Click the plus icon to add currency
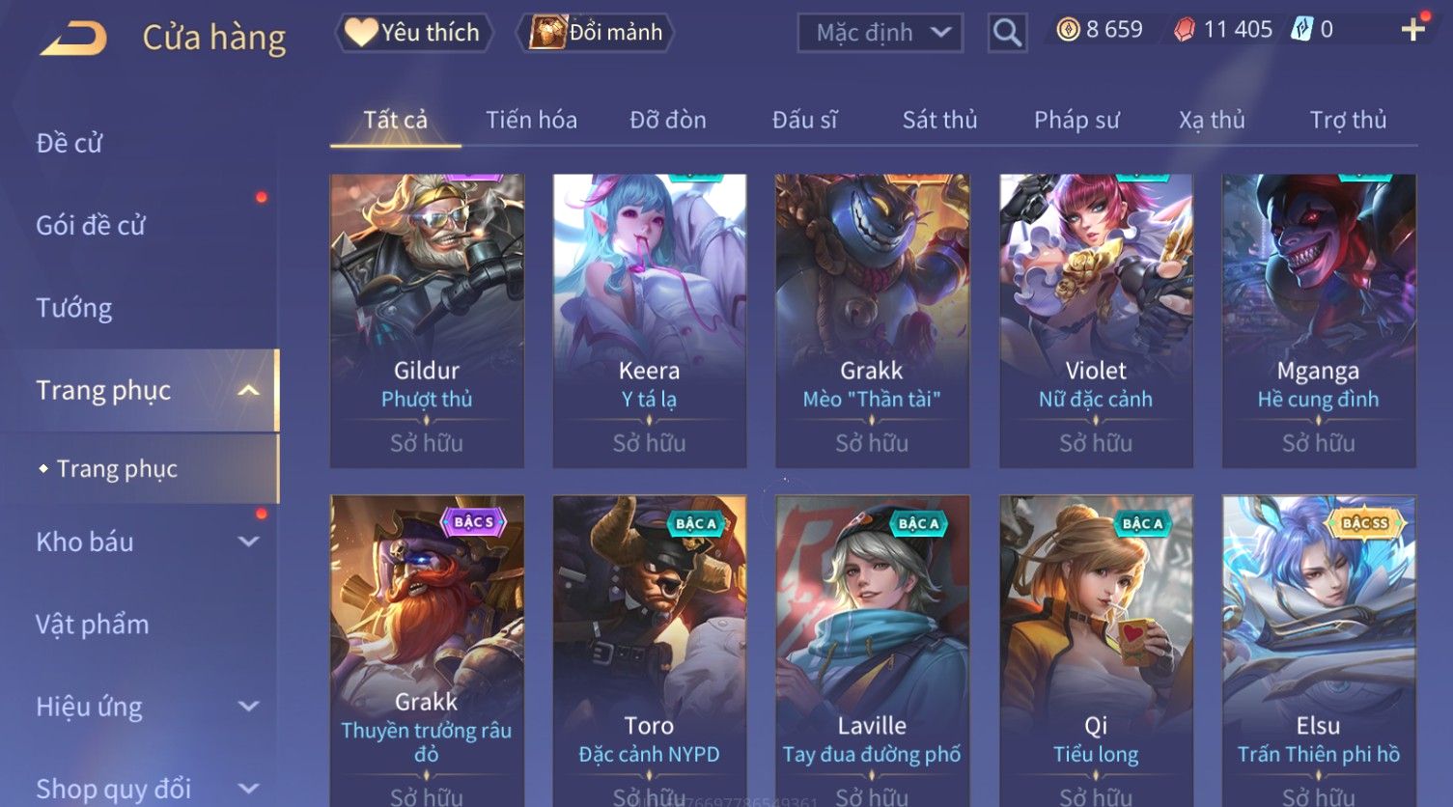 [1413, 30]
